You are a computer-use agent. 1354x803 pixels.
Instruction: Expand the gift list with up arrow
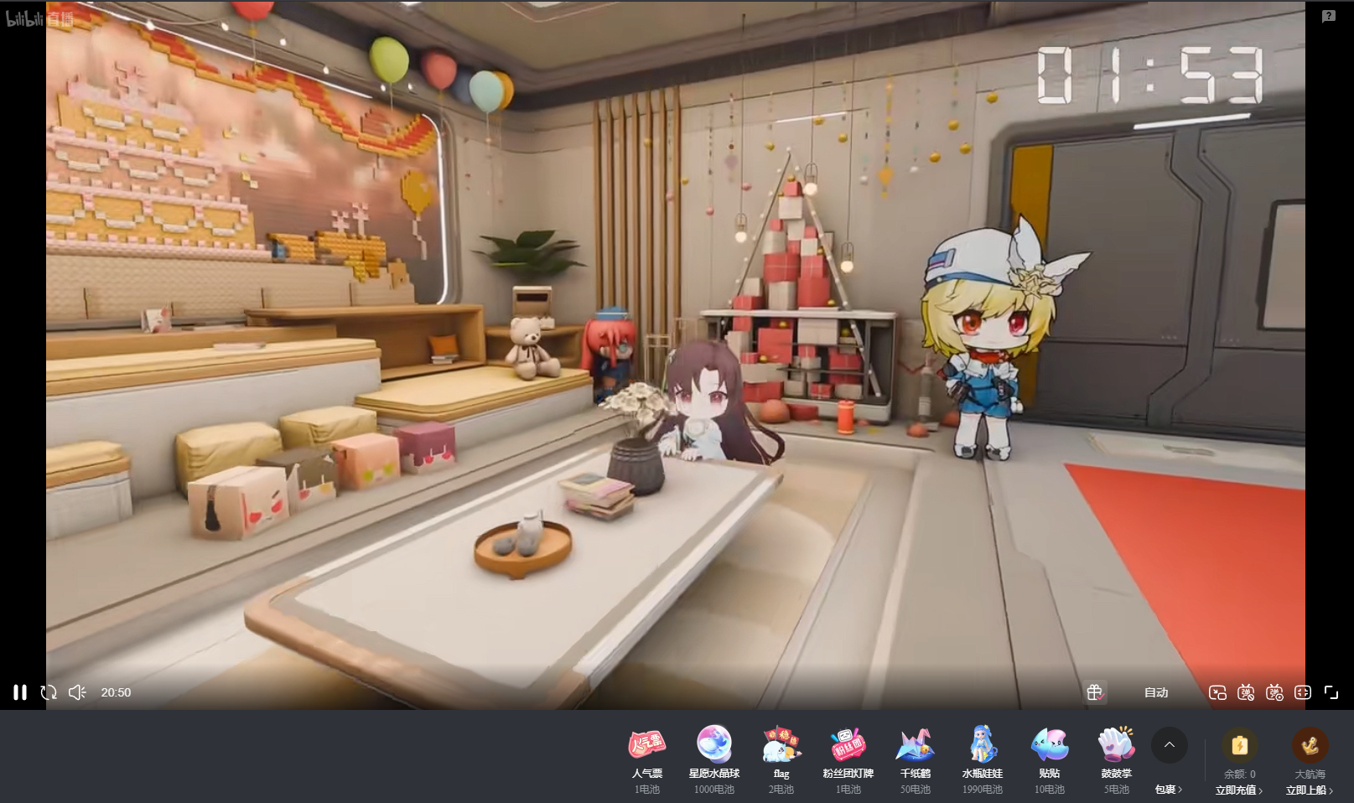click(1169, 744)
